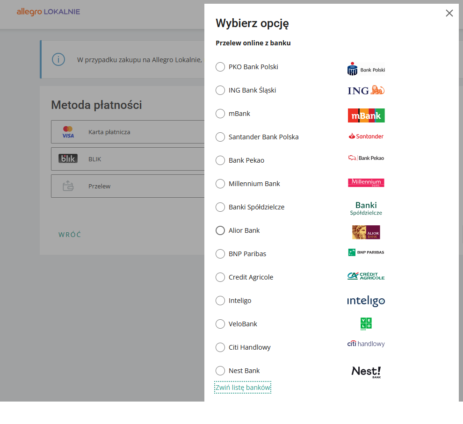Click the blue info circle icon
The image size is (463, 424).
coord(58,59)
